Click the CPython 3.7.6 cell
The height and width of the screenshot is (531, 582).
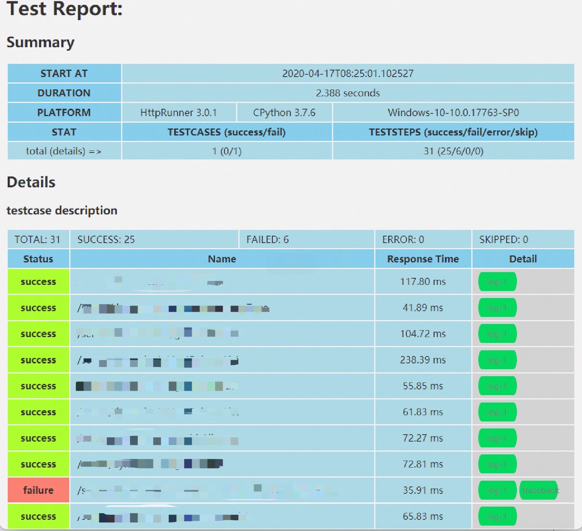[284, 113]
